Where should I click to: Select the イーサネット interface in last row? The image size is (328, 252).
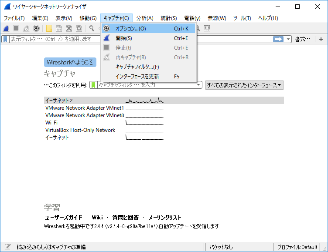pos(164,138)
